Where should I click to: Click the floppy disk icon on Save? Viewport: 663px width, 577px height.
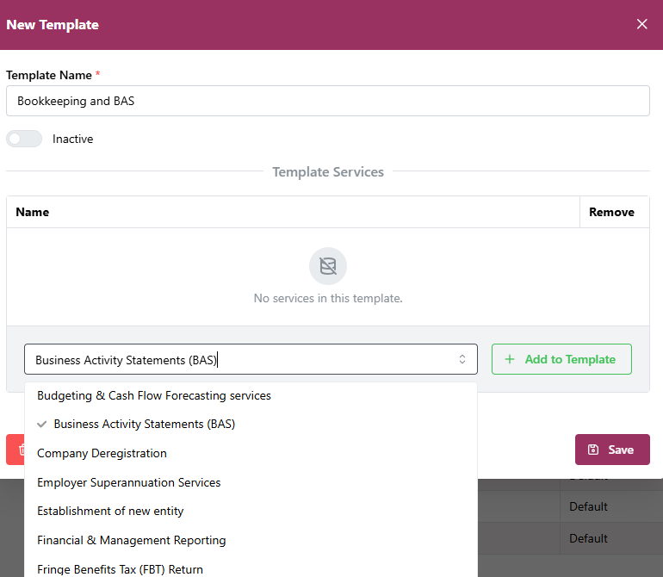pyautogui.click(x=592, y=450)
